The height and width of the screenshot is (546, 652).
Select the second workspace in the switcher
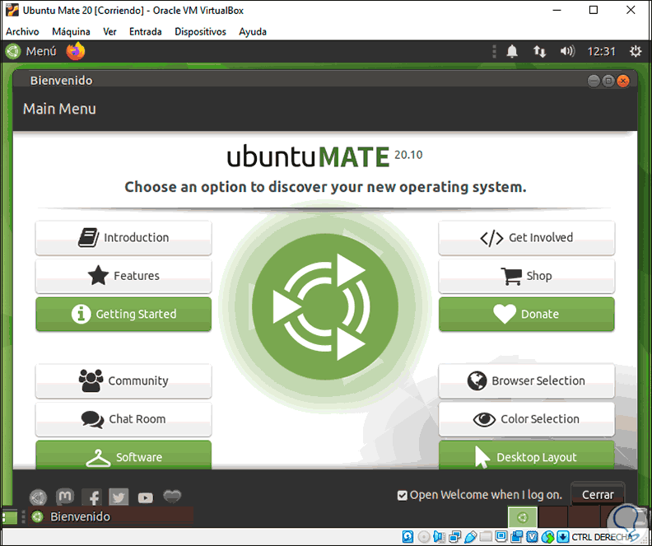tap(552, 517)
